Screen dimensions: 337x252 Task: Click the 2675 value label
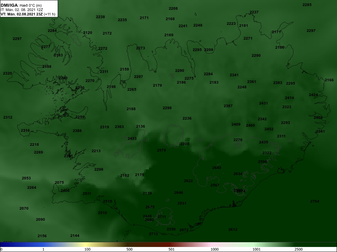coord(150,207)
